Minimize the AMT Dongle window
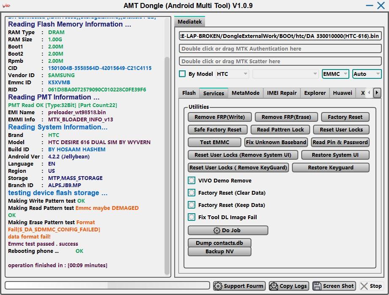Image resolution: width=389 pixels, height=295 pixels. [x=370, y=5]
